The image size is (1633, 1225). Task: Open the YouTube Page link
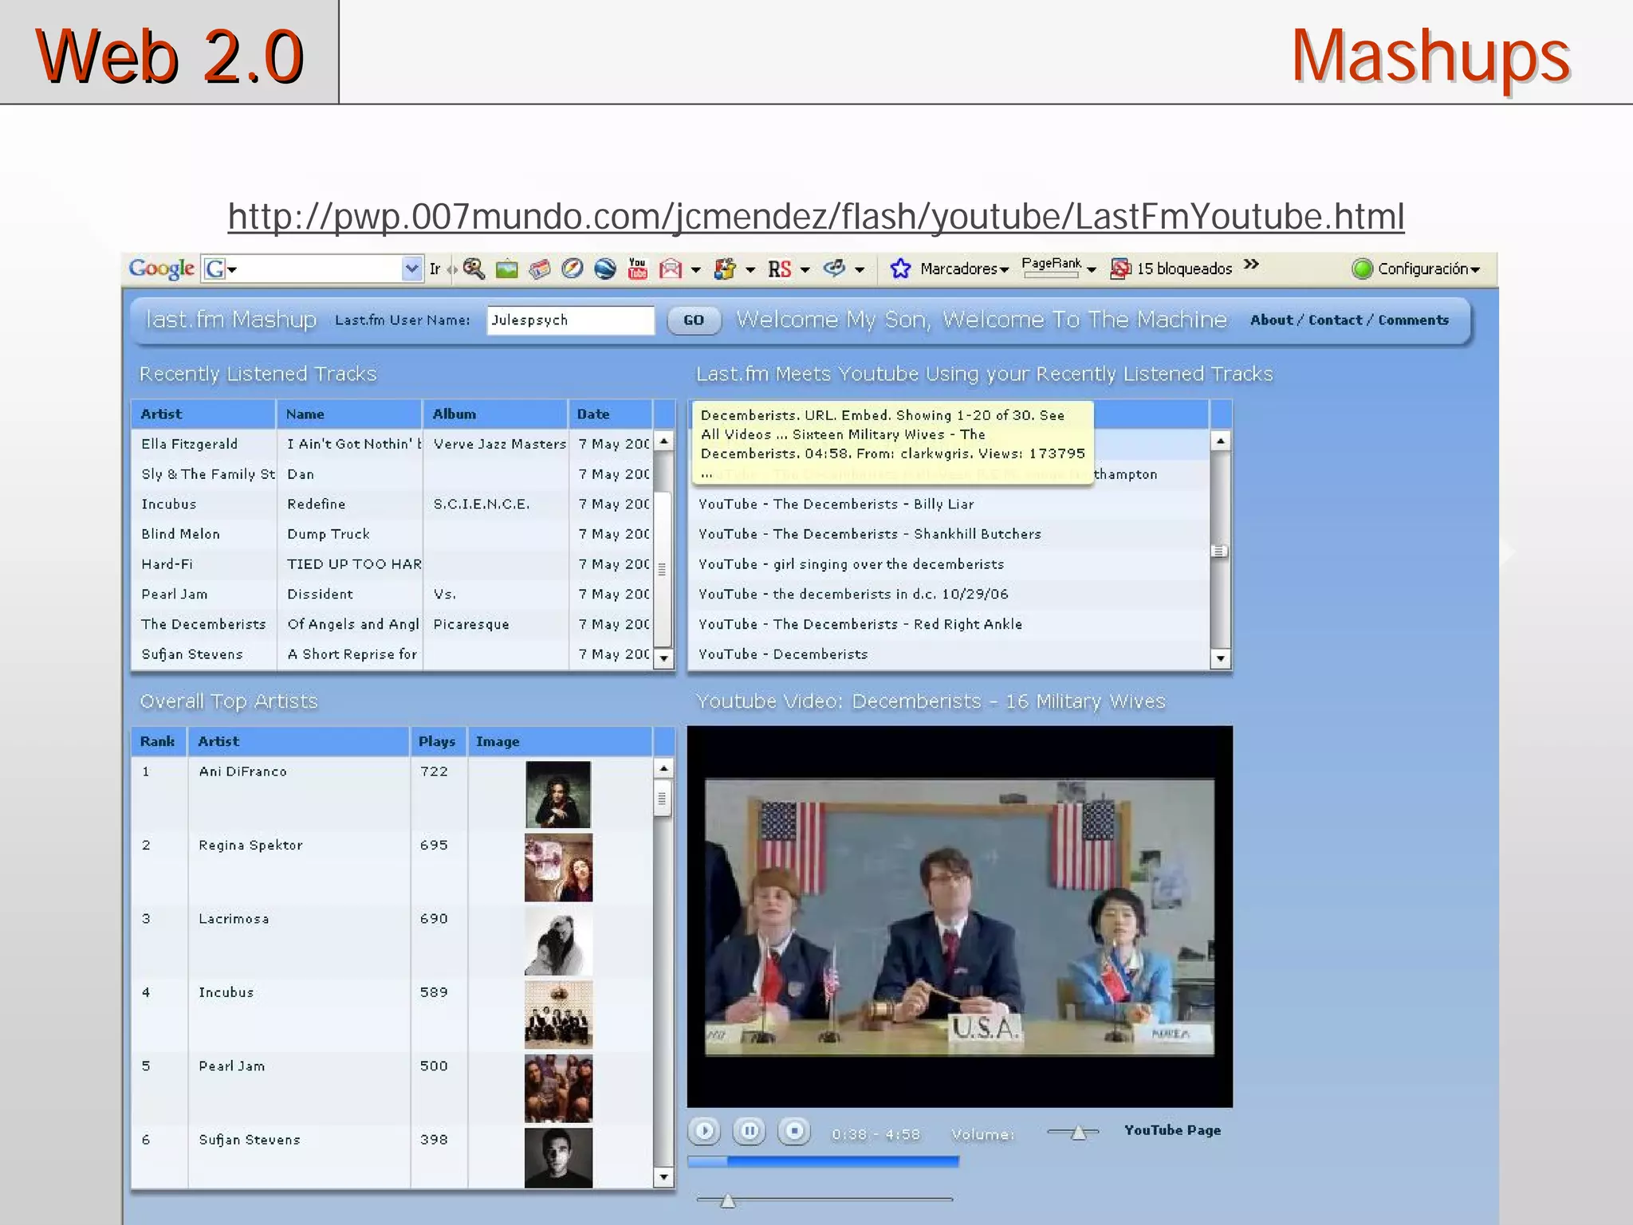coord(1172,1130)
